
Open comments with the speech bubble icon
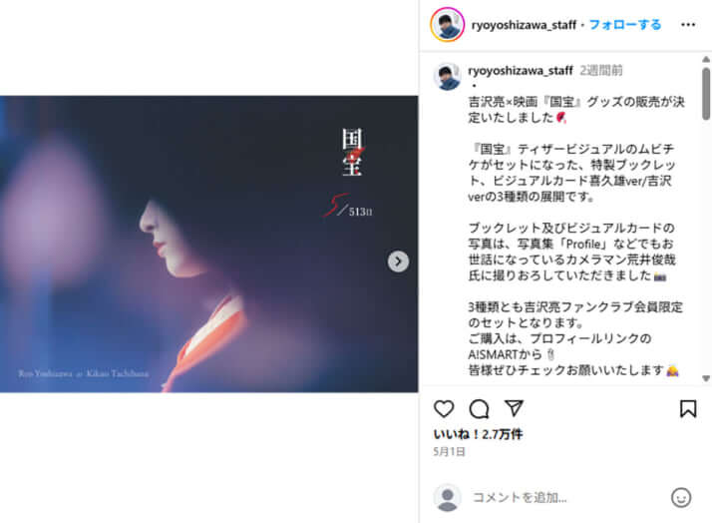(479, 409)
